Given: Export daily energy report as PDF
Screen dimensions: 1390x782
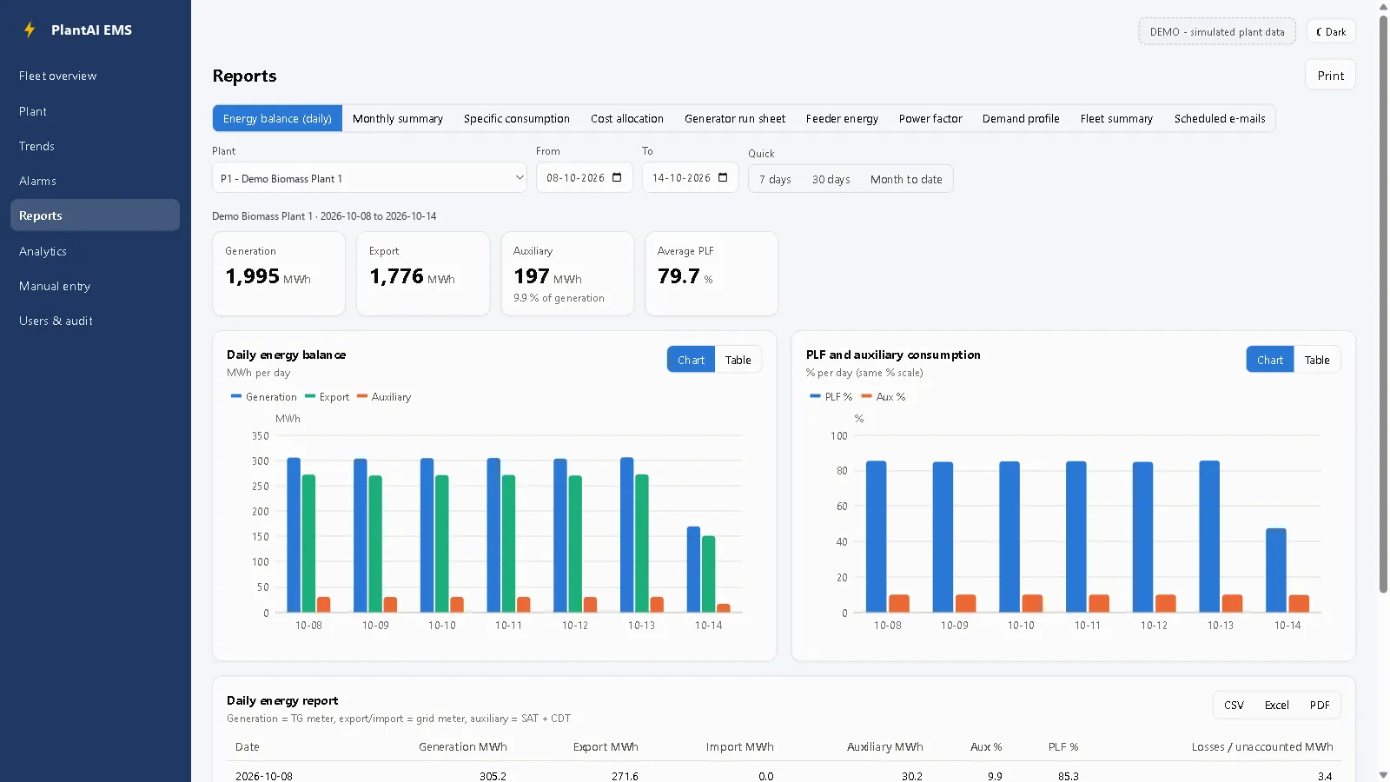Looking at the screenshot, I should tap(1320, 705).
